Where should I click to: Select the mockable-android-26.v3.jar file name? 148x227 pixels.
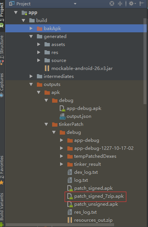pos(82,68)
